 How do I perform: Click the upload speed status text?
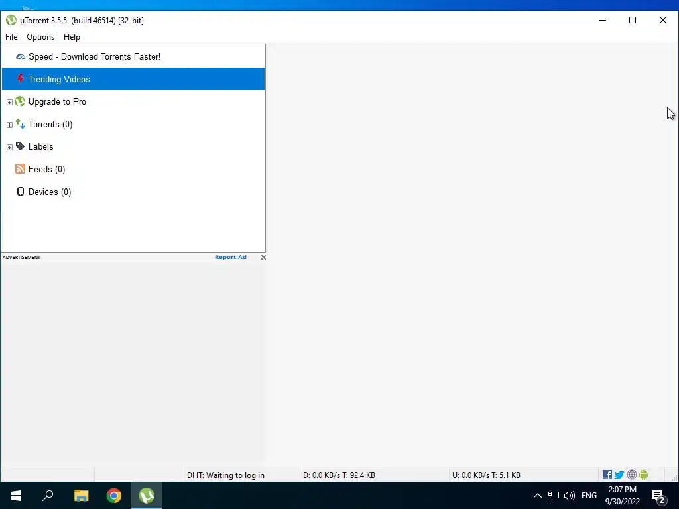486,475
